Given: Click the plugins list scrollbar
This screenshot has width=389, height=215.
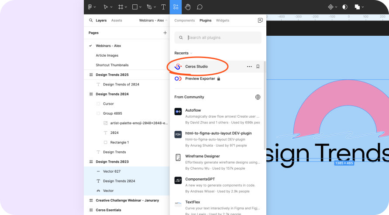Looking at the screenshot, I should coord(265,105).
